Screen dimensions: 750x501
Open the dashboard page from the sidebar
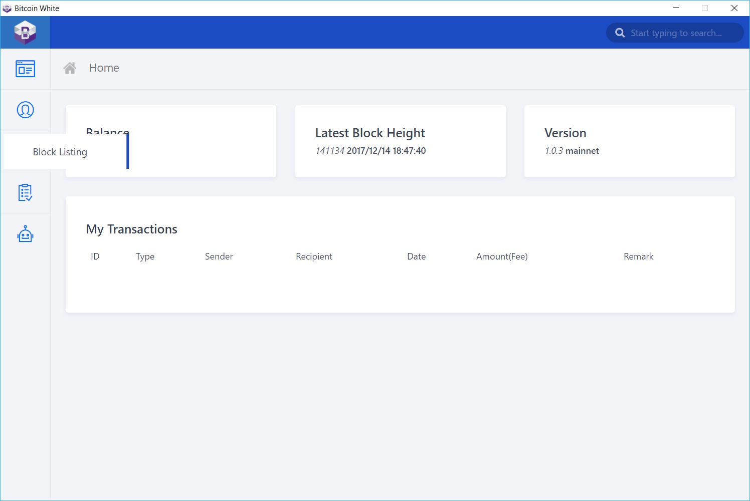pos(25,69)
